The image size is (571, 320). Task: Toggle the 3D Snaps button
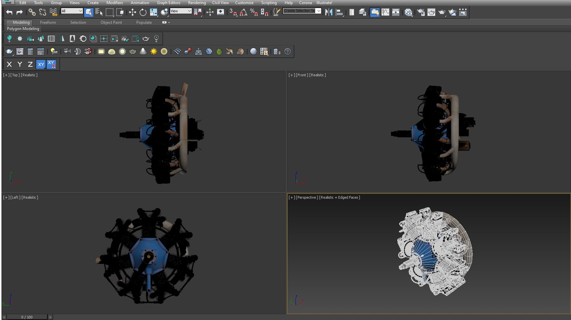click(233, 12)
